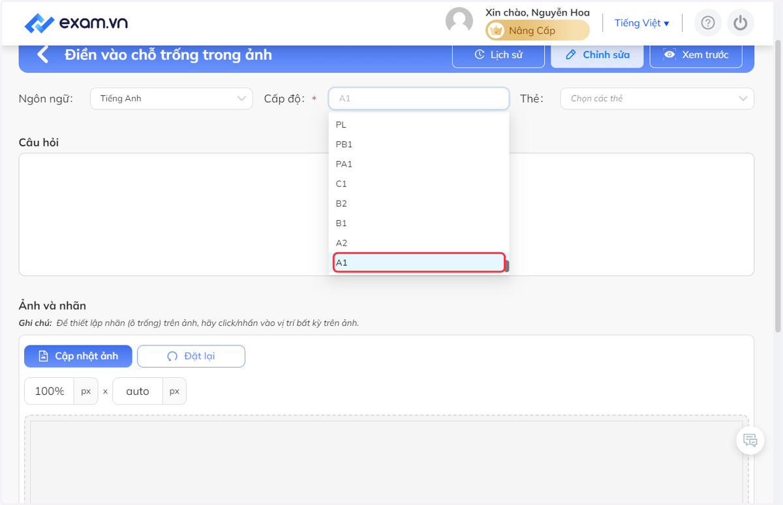
Task: Click the Chỉnh sửa edit button
Action: [597, 55]
